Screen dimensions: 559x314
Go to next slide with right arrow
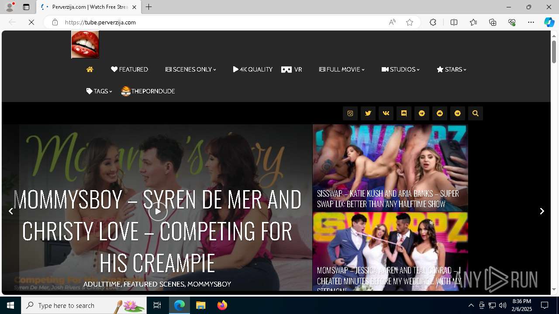(542, 211)
